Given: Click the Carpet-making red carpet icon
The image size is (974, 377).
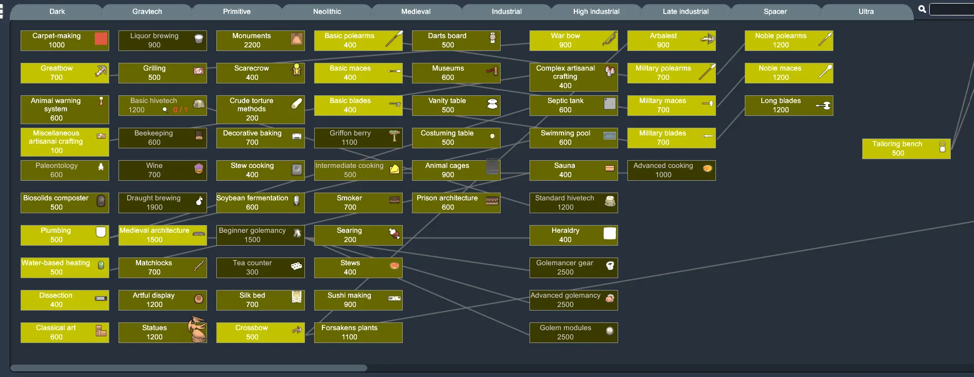Looking at the screenshot, I should pos(101,39).
